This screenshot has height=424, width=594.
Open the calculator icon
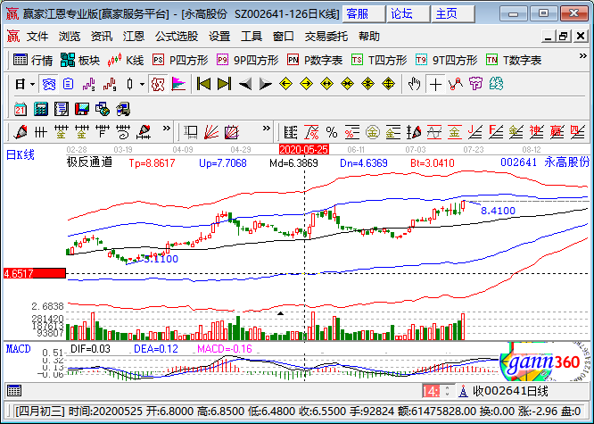(41, 109)
